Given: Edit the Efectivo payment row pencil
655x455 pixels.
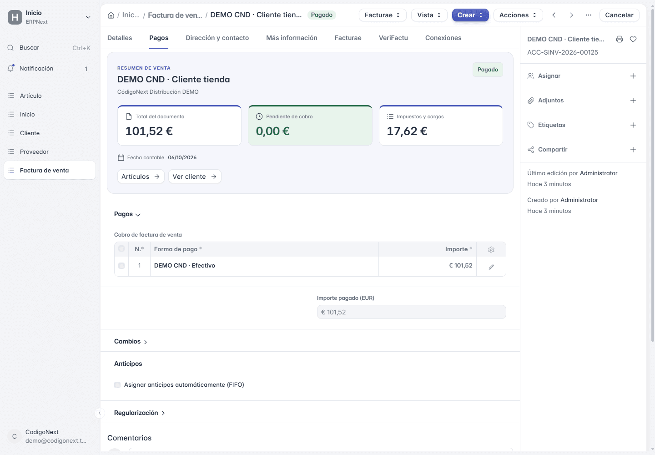Looking at the screenshot, I should tap(491, 267).
